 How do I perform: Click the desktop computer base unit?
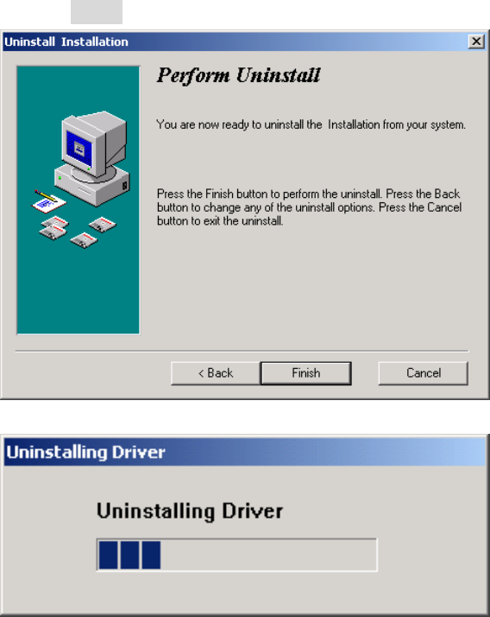pos(92,185)
